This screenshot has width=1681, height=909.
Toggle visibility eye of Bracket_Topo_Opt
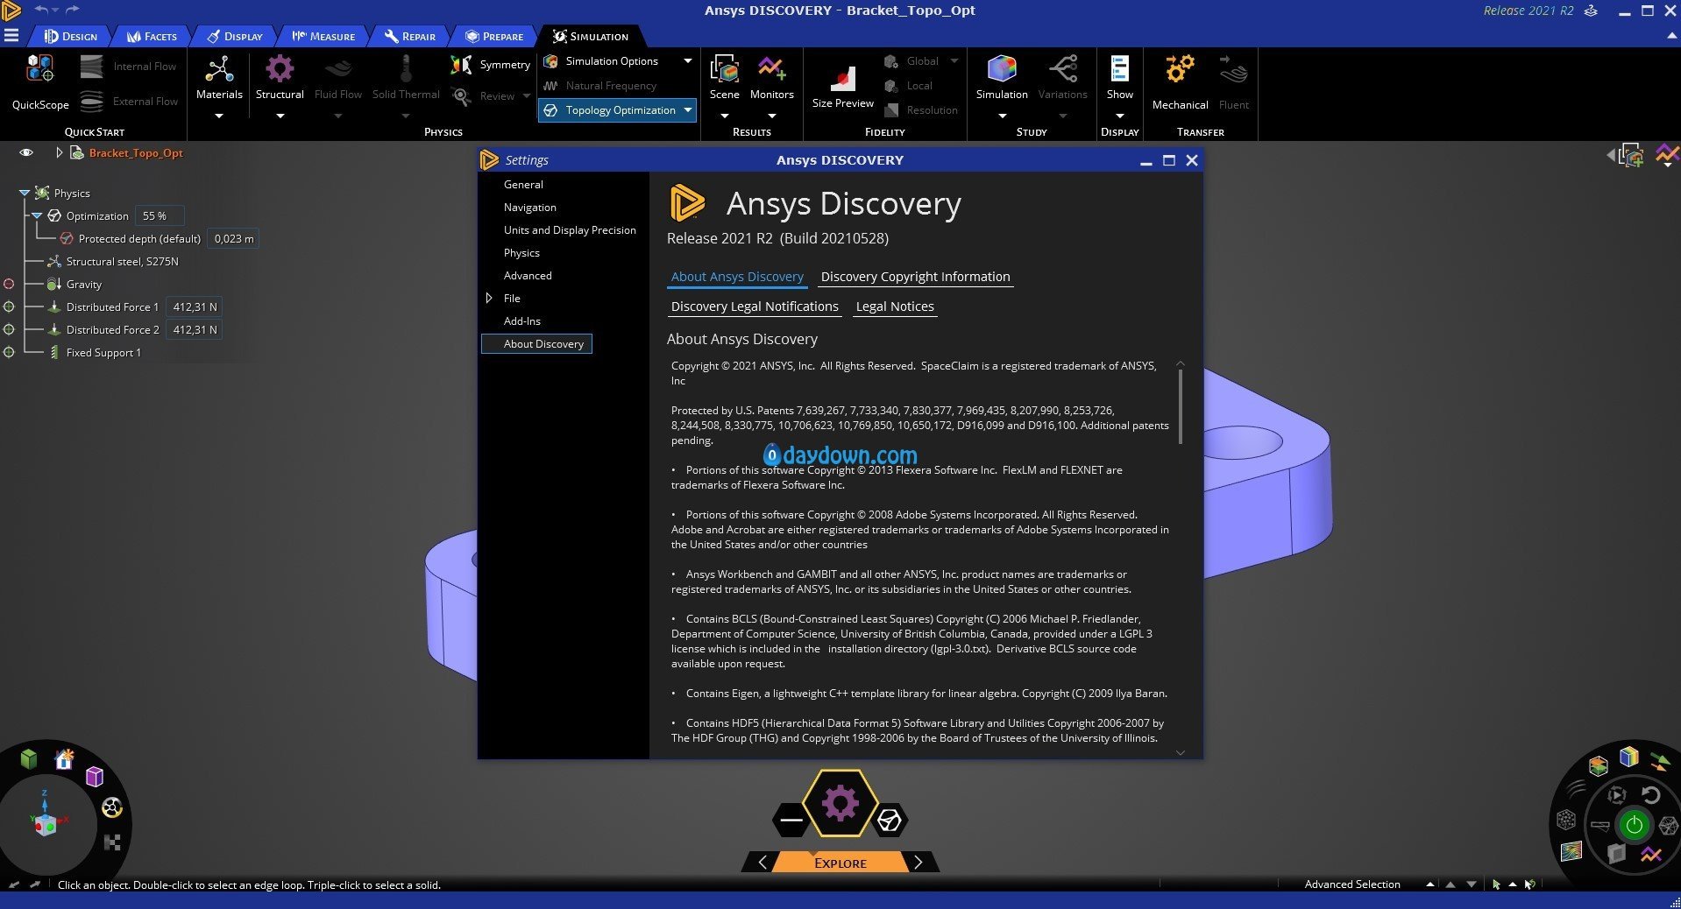point(26,152)
